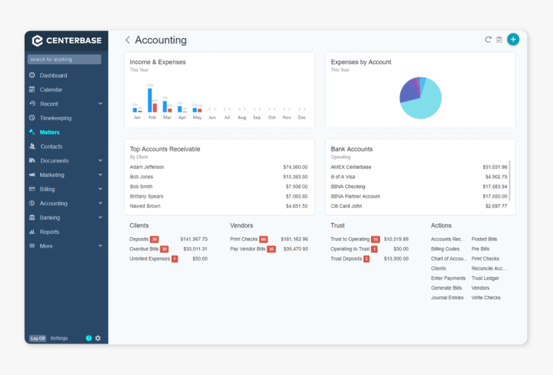
Task: Select Adam Jefferson receivable row
Action: 219,167
